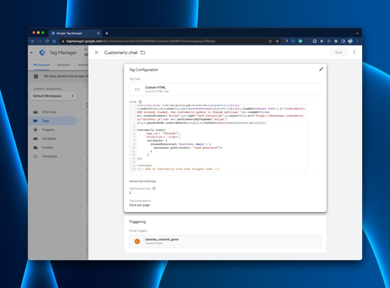390x288 pixels.
Task: Click the Custom HTML tag type icon
Action: [x=137, y=89]
